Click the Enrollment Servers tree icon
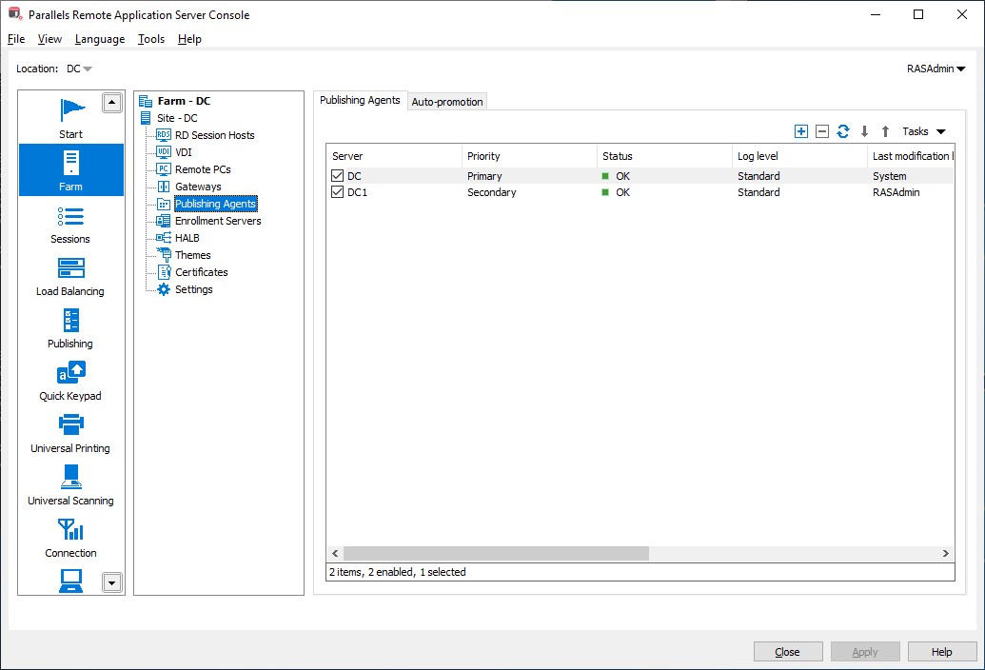This screenshot has height=670, width=985. pyautogui.click(x=164, y=221)
